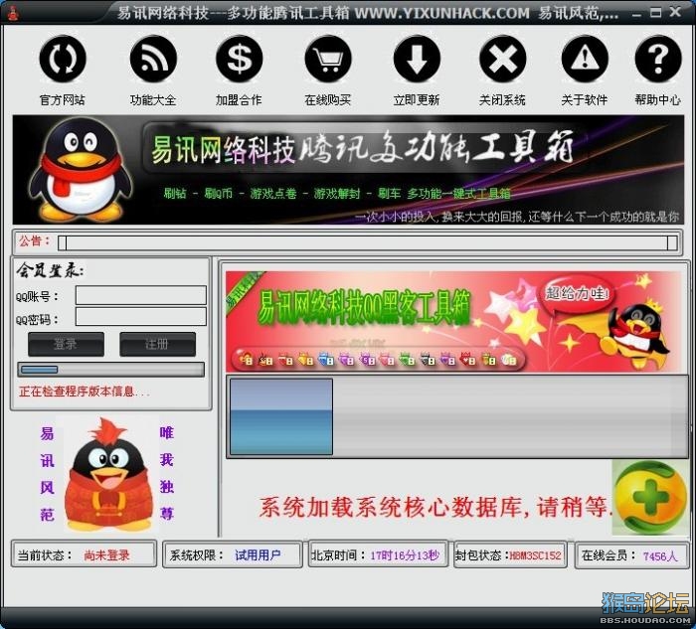Open the 加盟合作 dollar icon

pyautogui.click(x=240, y=59)
